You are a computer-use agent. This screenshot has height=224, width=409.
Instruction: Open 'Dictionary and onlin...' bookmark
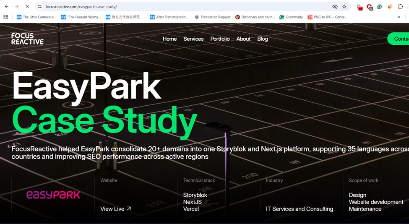click(255, 17)
